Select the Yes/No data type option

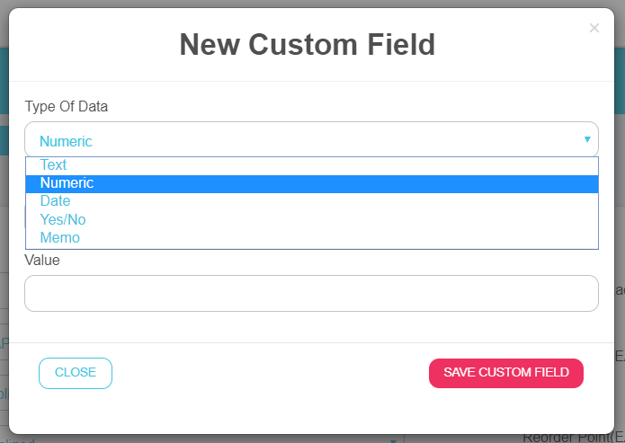point(63,219)
